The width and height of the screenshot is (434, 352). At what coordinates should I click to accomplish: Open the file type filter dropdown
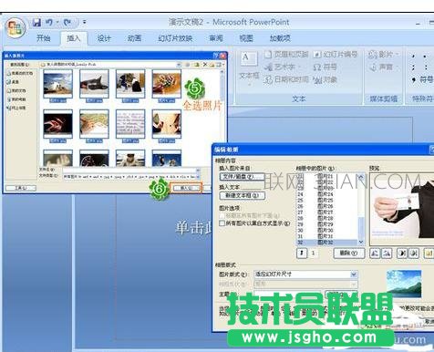pos(199,176)
